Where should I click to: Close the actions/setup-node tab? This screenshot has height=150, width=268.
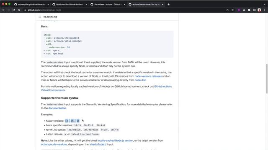[162, 5]
